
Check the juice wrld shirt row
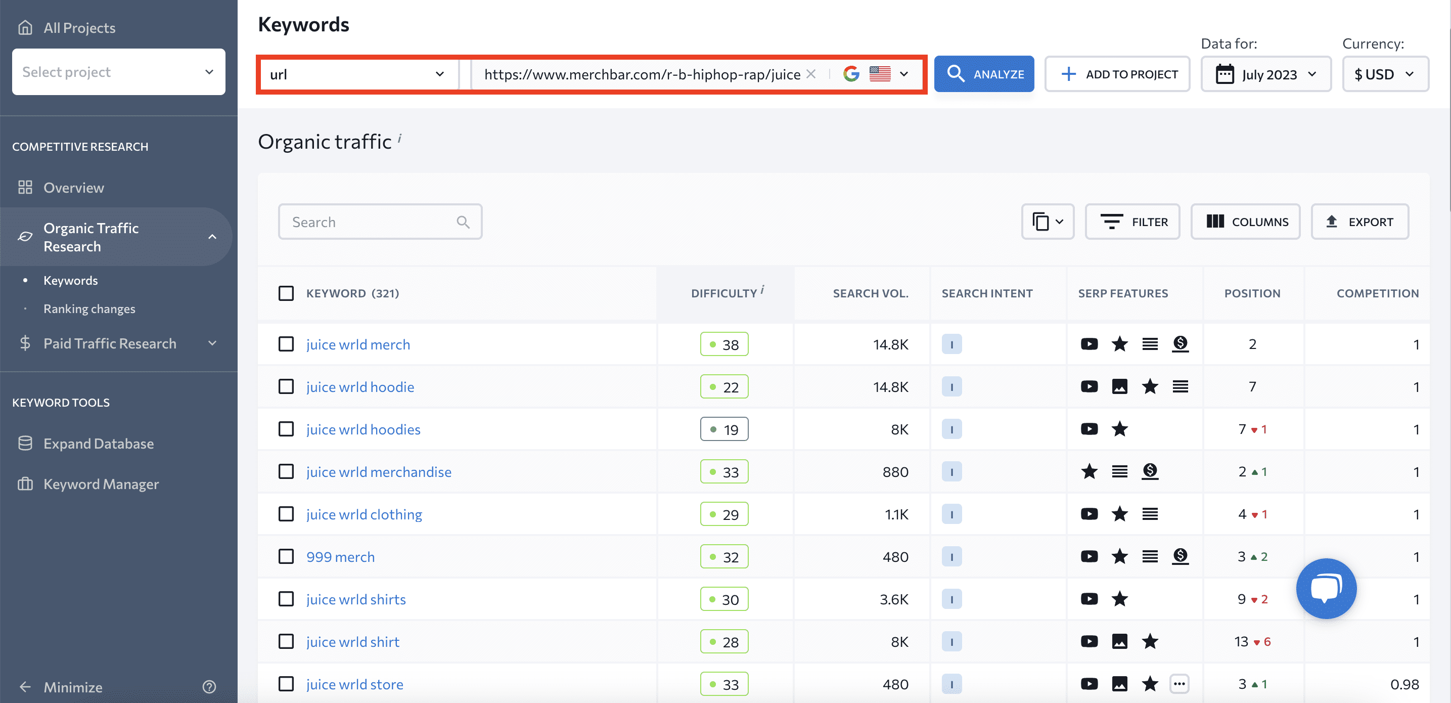tap(286, 641)
